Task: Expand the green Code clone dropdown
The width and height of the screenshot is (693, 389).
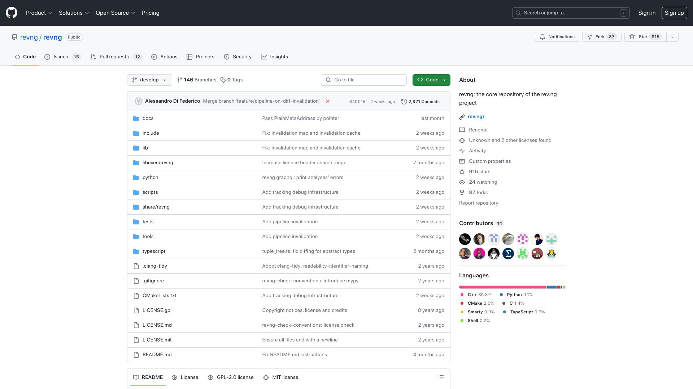Action: tap(431, 80)
